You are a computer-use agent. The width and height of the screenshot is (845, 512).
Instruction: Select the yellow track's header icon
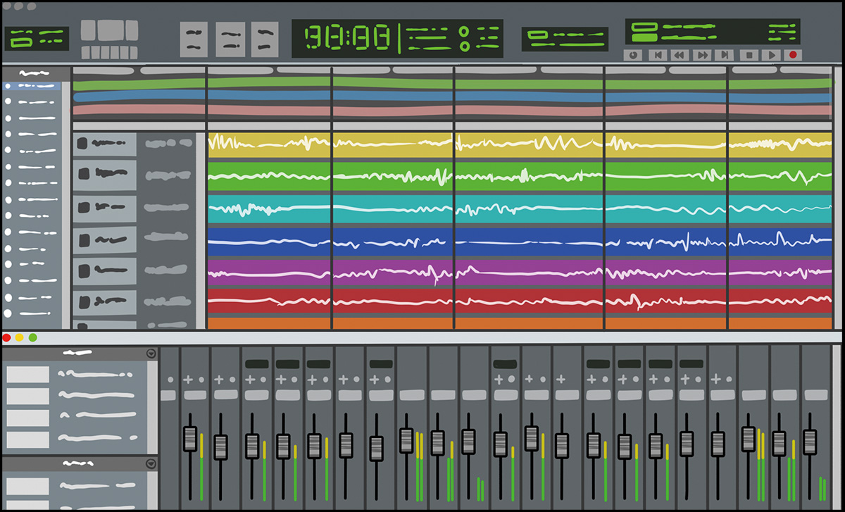(83, 144)
